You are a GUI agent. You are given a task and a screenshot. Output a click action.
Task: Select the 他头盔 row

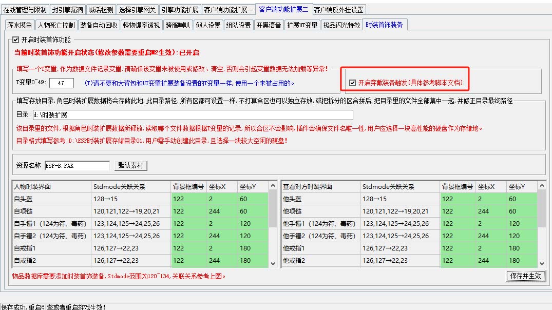[x=409, y=199]
